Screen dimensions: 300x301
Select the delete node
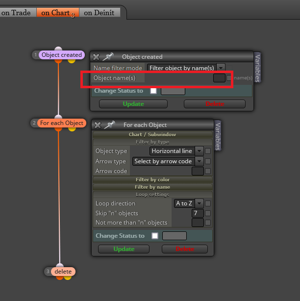click(x=63, y=272)
